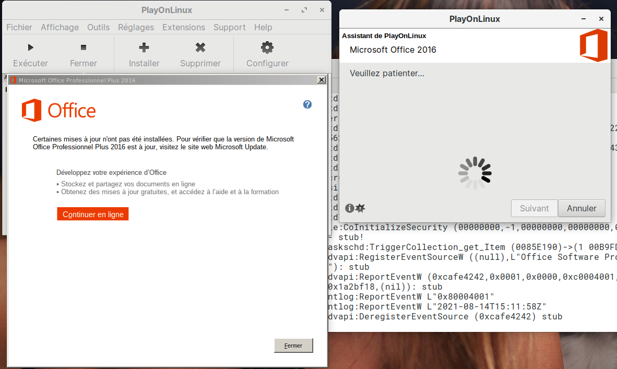Click the blue help question mark icon

click(x=307, y=104)
